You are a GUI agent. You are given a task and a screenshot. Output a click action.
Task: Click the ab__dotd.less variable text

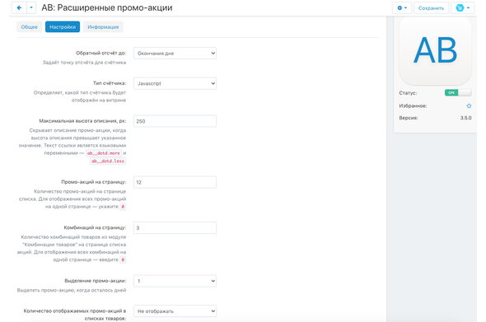click(108, 161)
